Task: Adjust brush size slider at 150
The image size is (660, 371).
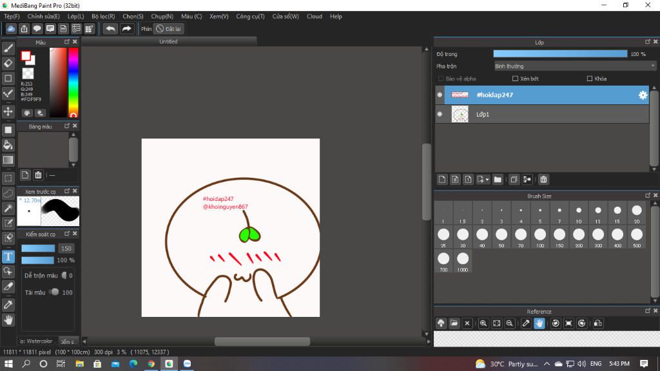Action: click(38, 248)
